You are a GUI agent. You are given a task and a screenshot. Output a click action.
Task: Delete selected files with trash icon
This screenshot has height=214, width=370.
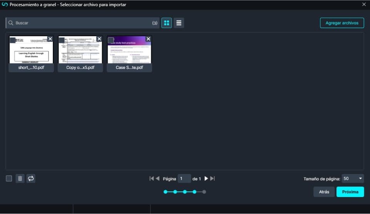(20, 179)
